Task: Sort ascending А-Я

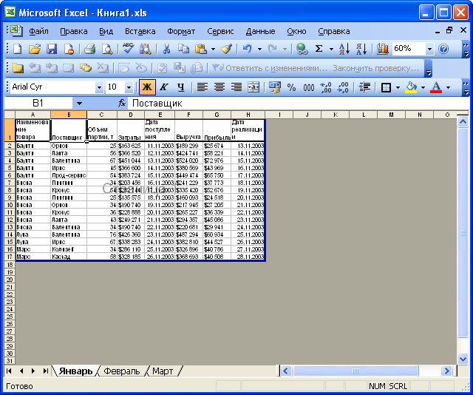Action: pos(344,49)
